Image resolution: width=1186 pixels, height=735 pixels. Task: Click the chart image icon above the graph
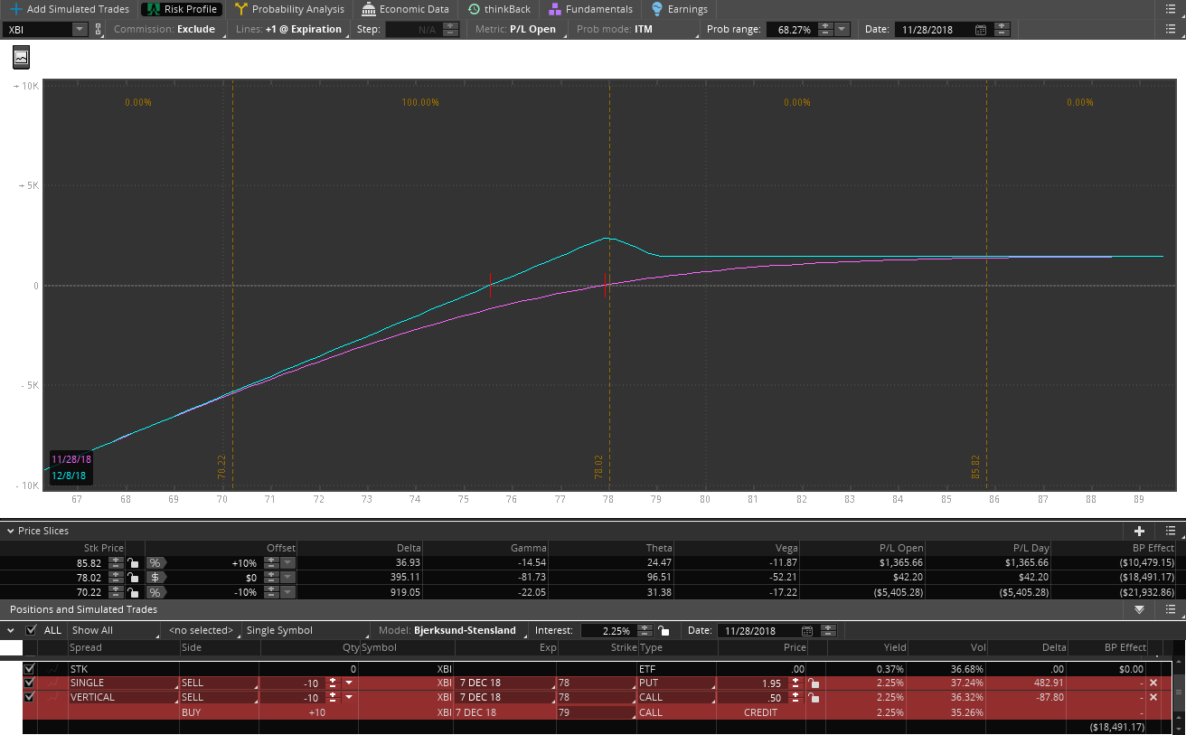click(21, 57)
